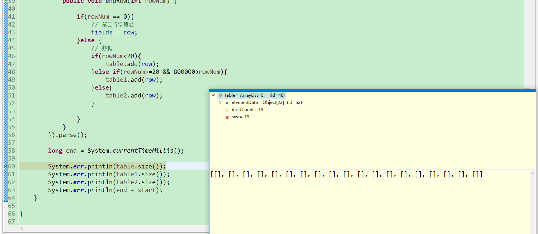
Task: Click line number 53 in the gutter
Action: 11,111
